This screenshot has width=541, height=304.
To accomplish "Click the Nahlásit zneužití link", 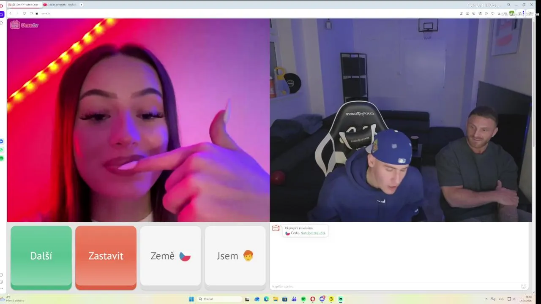I will click(313, 233).
